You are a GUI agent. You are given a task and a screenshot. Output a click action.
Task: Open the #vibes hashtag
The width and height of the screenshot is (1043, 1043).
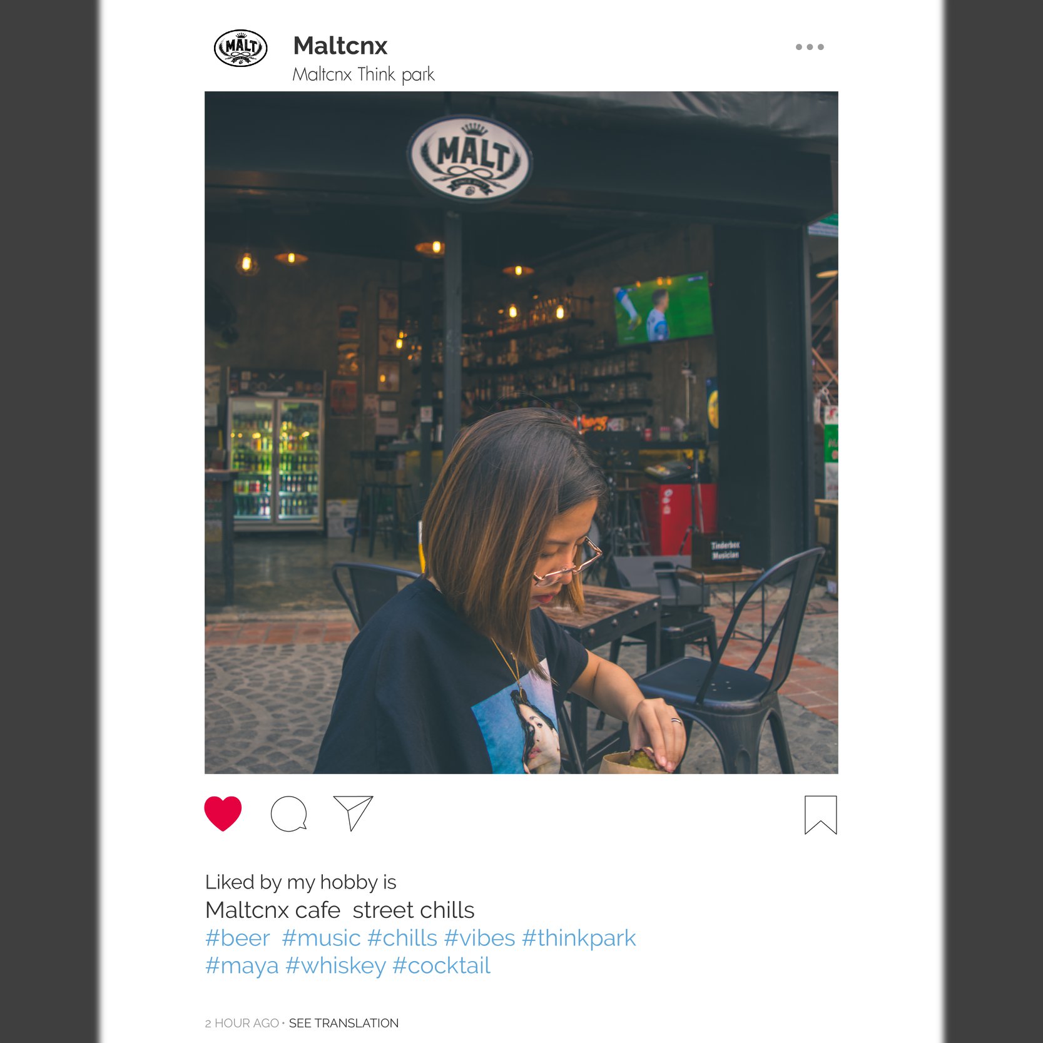click(479, 938)
